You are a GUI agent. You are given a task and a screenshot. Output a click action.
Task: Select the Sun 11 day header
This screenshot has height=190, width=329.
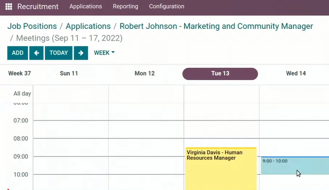[69, 73]
